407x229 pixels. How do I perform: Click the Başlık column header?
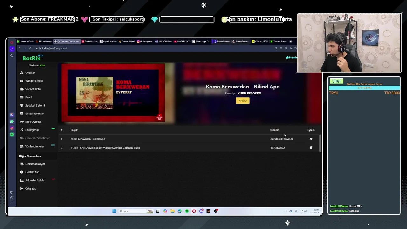74,130
